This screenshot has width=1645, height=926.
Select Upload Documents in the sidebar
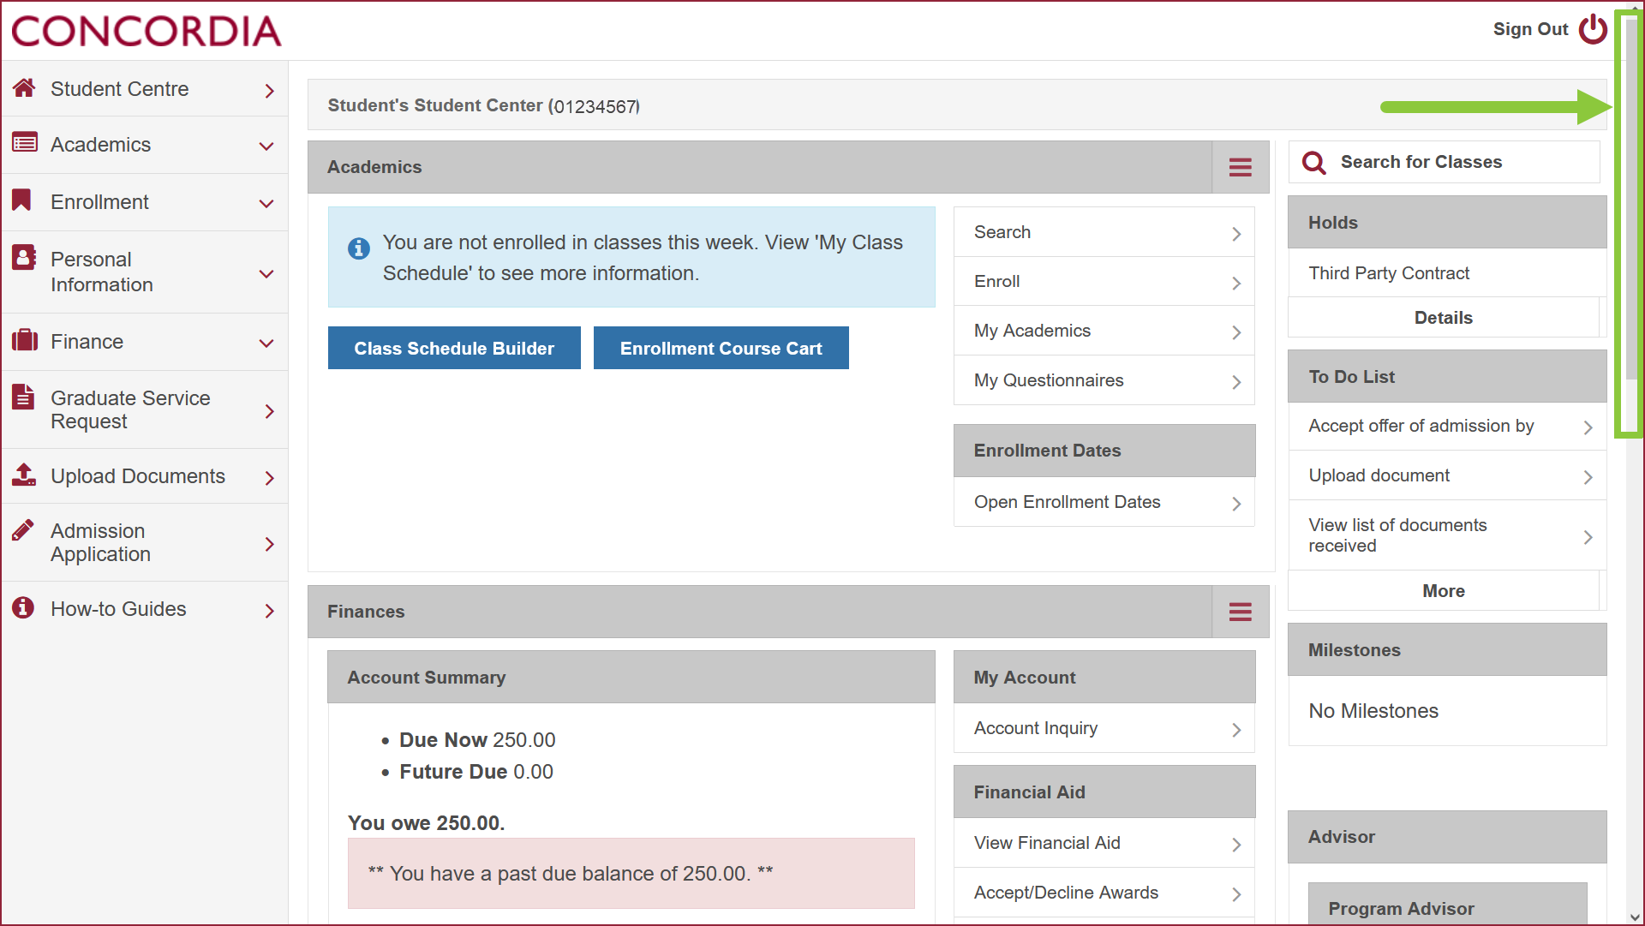pyautogui.click(x=145, y=476)
